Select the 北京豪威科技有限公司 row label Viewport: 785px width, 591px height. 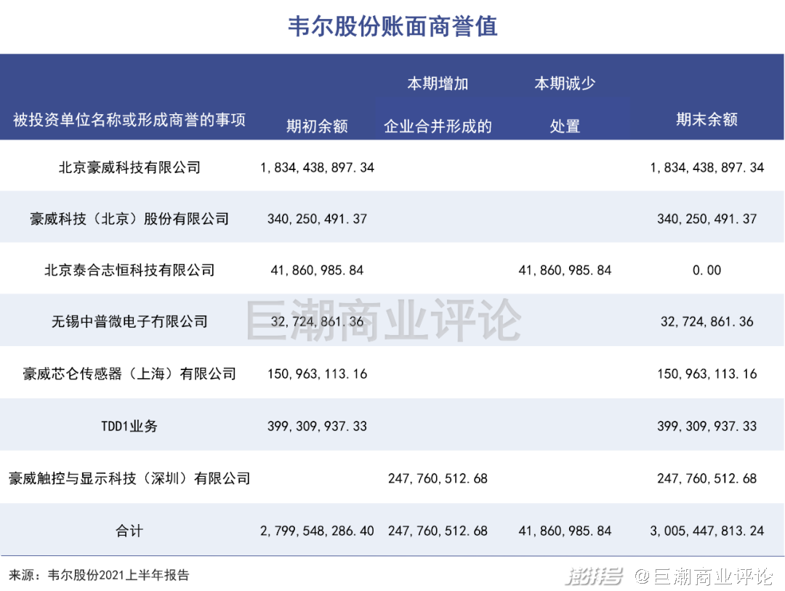pos(129,167)
